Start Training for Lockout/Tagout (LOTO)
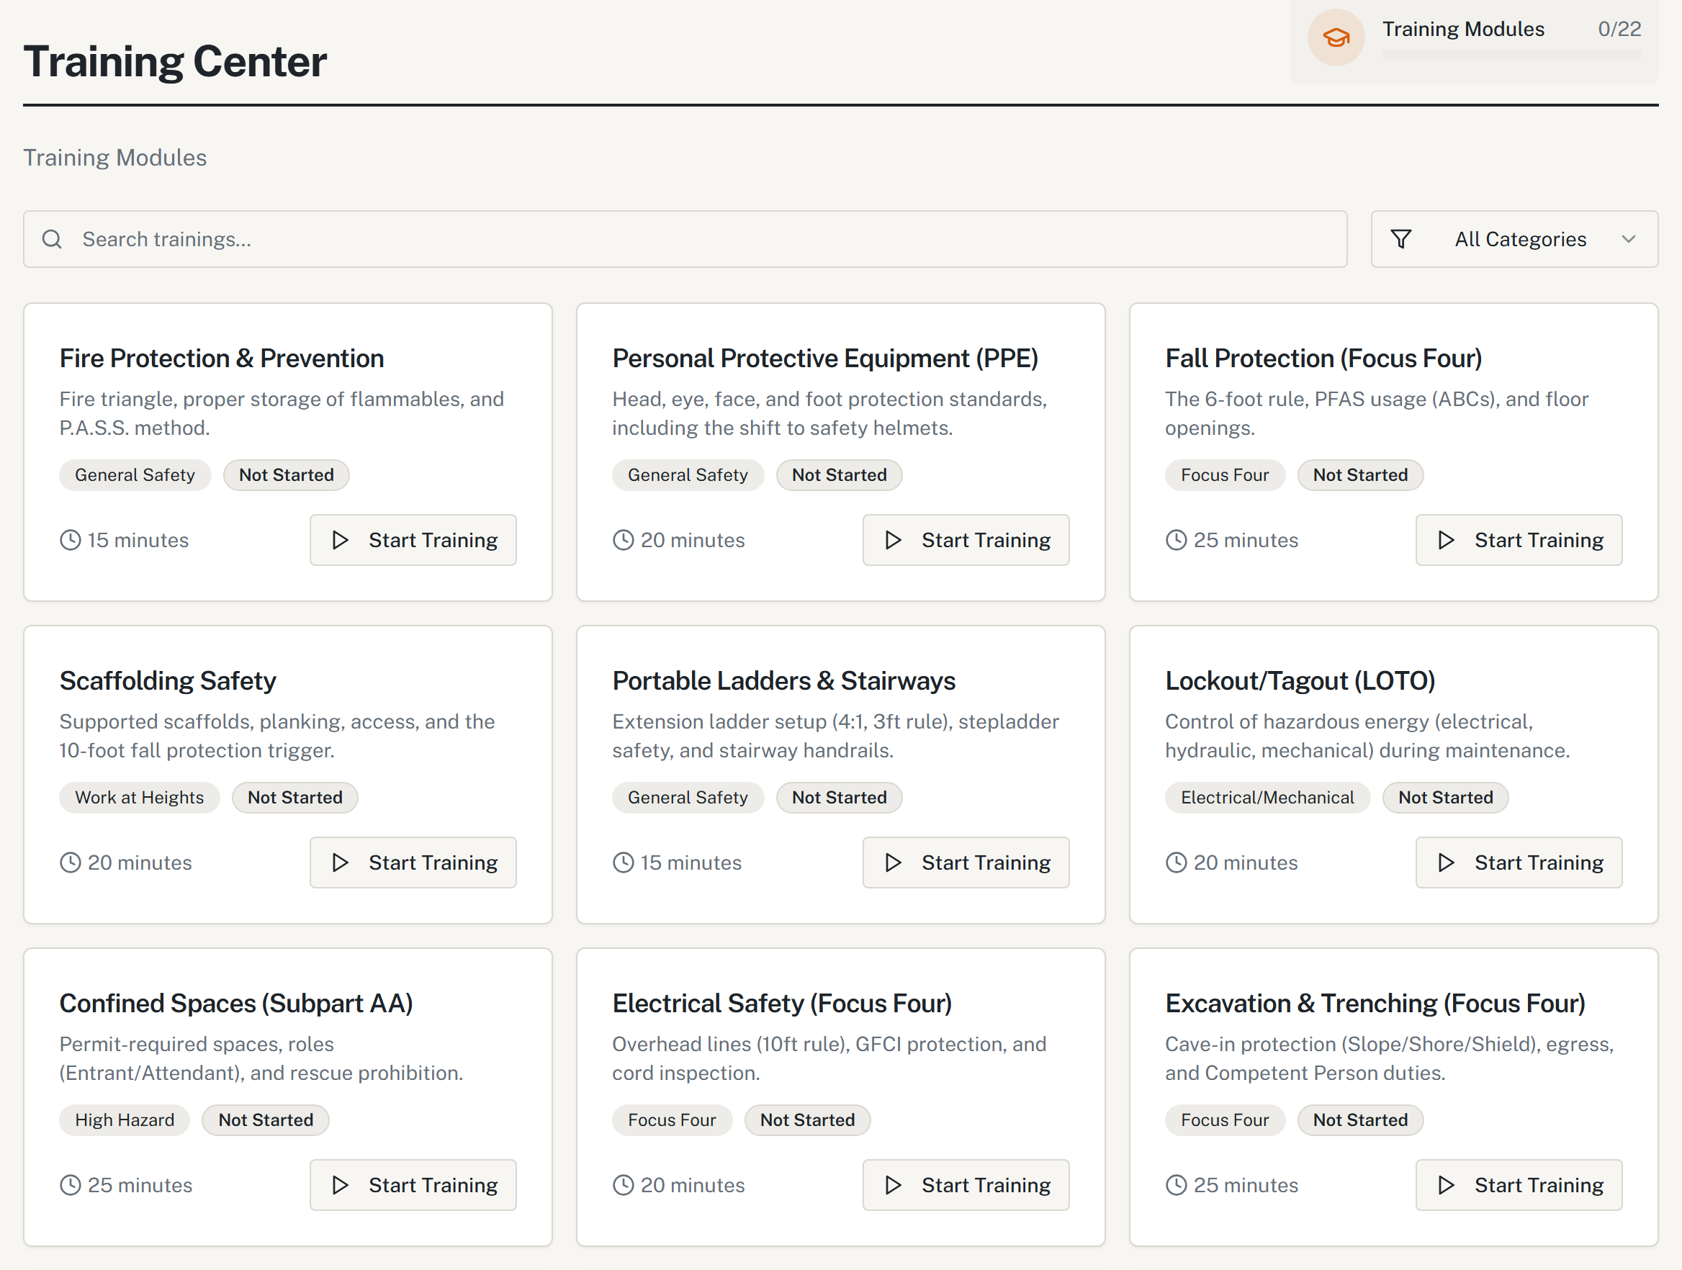The image size is (1682, 1270). click(1519, 863)
